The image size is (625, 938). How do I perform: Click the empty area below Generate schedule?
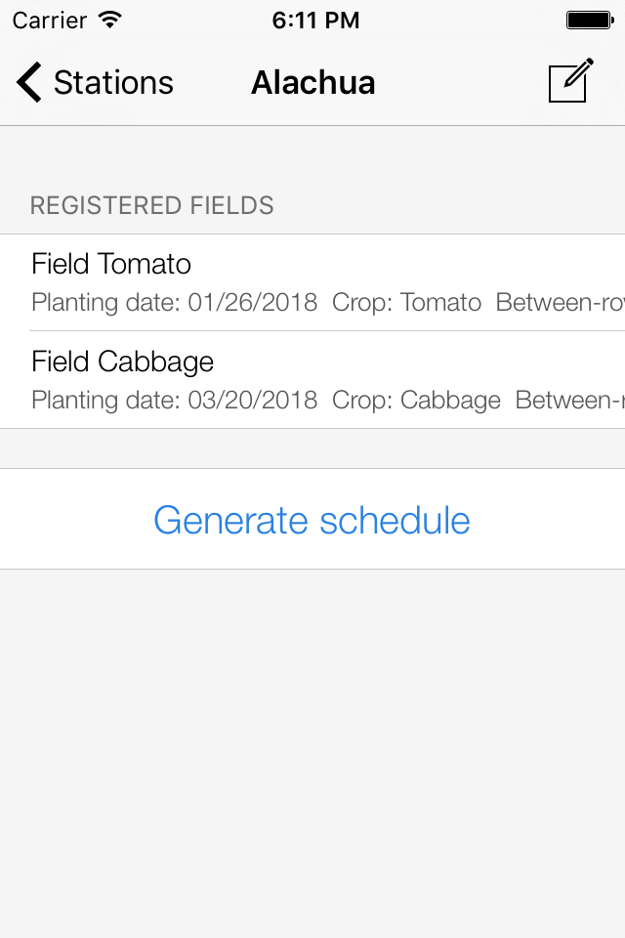click(x=312, y=743)
